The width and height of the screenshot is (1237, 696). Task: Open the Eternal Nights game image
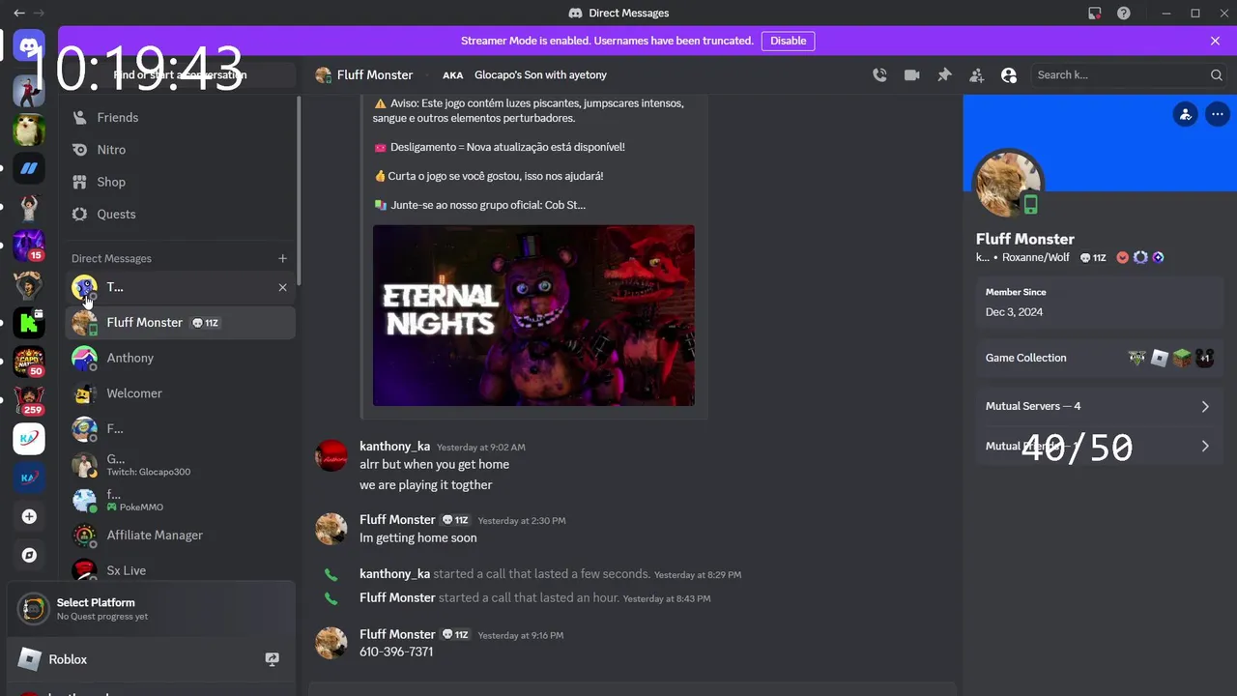pyautogui.click(x=533, y=315)
